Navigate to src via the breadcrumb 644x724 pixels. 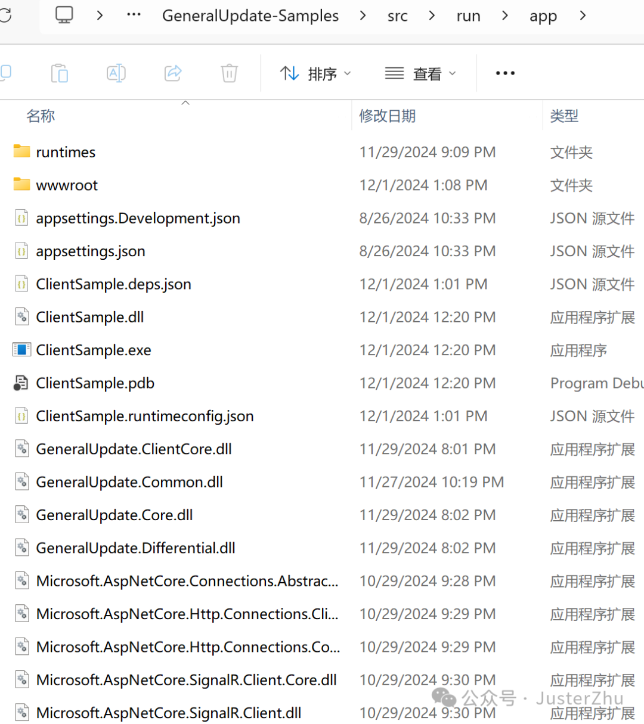click(x=397, y=15)
